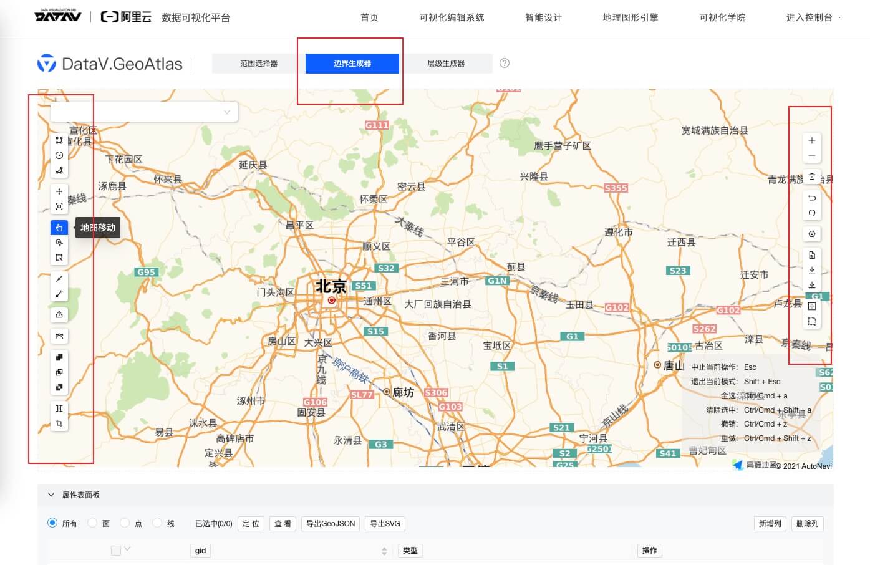Collapse the 属性表面板 panel chevron
Image resolution: width=870 pixels, height=565 pixels.
click(51, 495)
